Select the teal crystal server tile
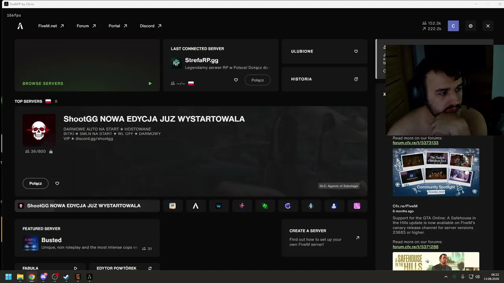Image resolution: width=504 pixels, height=283 pixels. click(x=311, y=206)
